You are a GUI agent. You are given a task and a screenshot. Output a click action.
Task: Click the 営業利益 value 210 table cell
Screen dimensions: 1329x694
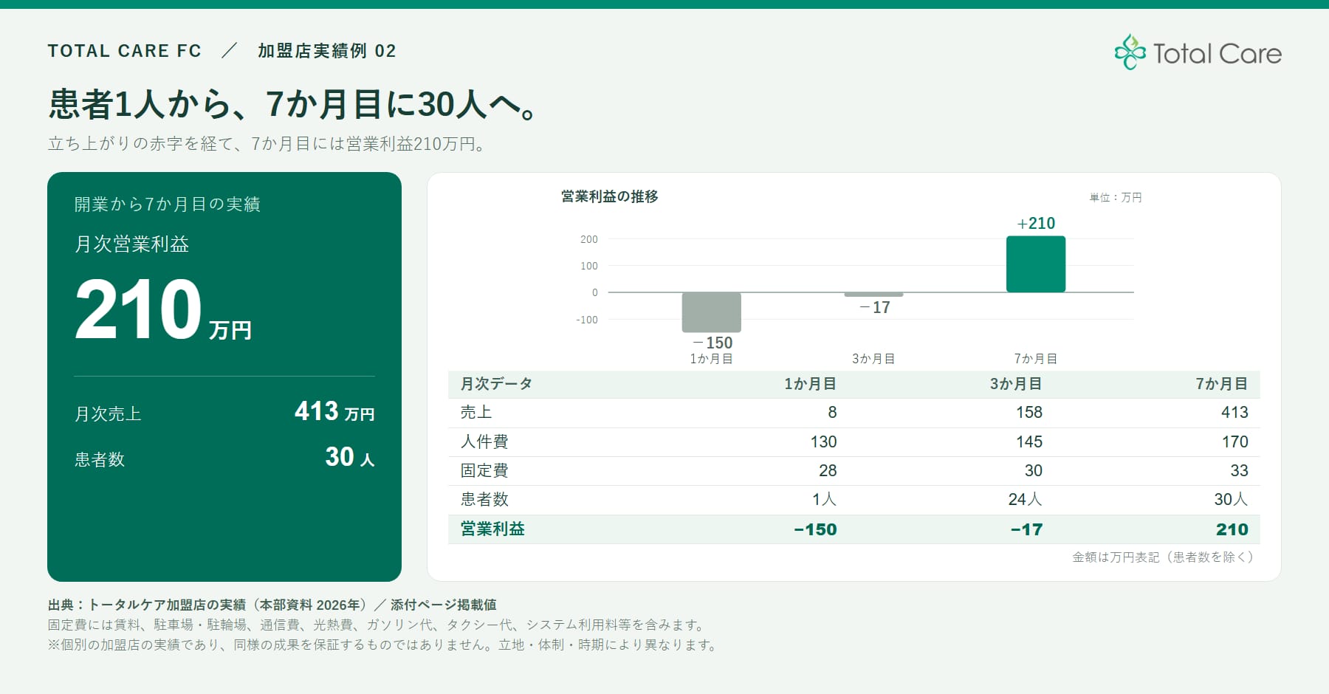(x=1232, y=530)
